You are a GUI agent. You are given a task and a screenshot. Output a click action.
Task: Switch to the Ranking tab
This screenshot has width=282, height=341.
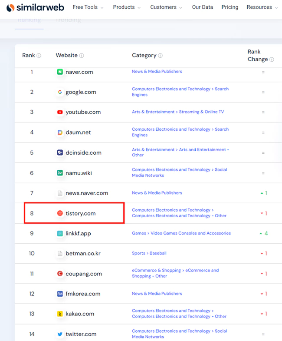pyautogui.click(x=29, y=20)
